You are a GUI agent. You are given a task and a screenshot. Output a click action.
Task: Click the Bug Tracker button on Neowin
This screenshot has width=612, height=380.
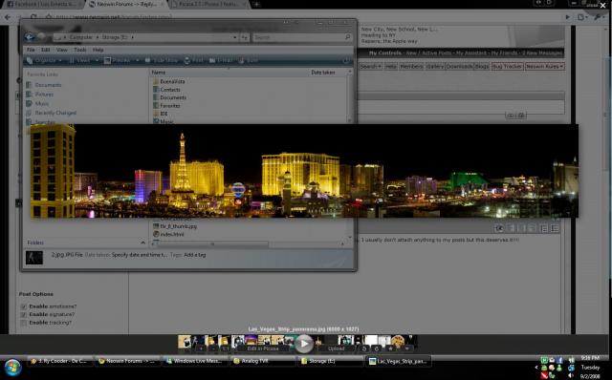[x=507, y=66]
